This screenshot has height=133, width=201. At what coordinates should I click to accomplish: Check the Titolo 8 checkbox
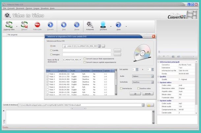click(47, 92)
